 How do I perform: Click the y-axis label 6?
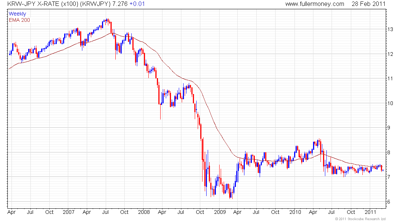coord(389,202)
